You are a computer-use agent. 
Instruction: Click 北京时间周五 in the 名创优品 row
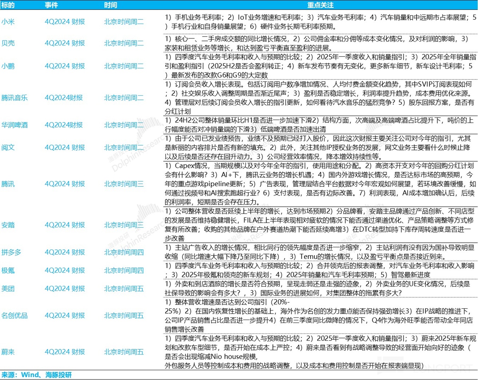124,315
